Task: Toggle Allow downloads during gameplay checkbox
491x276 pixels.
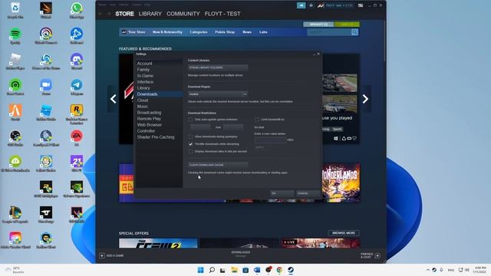Action: [190, 136]
